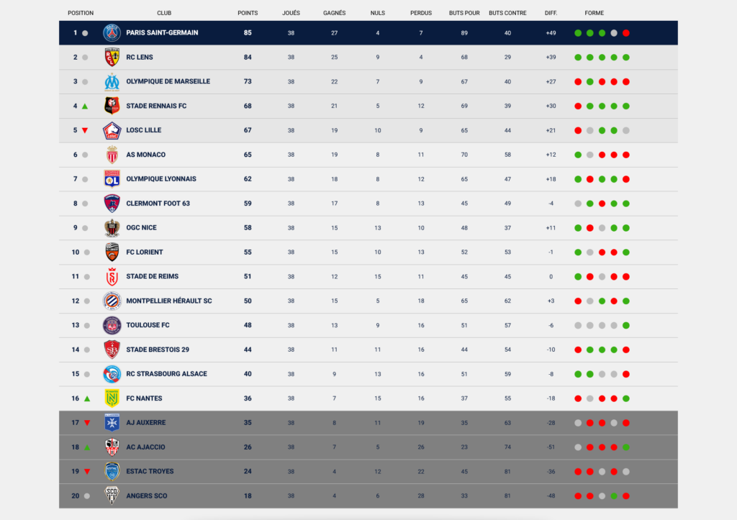The height and width of the screenshot is (520, 737).
Task: Click the Angers SCO club logo
Action: point(112,496)
